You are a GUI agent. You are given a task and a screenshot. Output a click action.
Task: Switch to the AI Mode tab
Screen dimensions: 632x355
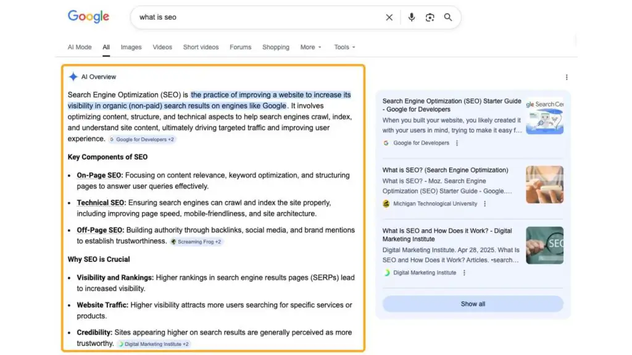(x=80, y=47)
